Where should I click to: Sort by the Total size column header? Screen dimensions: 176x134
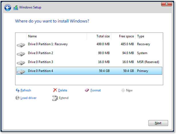pos(99,36)
